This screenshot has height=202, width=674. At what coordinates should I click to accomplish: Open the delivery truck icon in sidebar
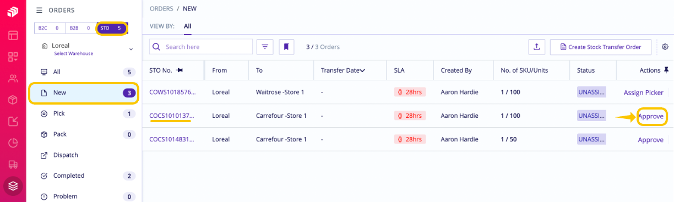(13, 164)
